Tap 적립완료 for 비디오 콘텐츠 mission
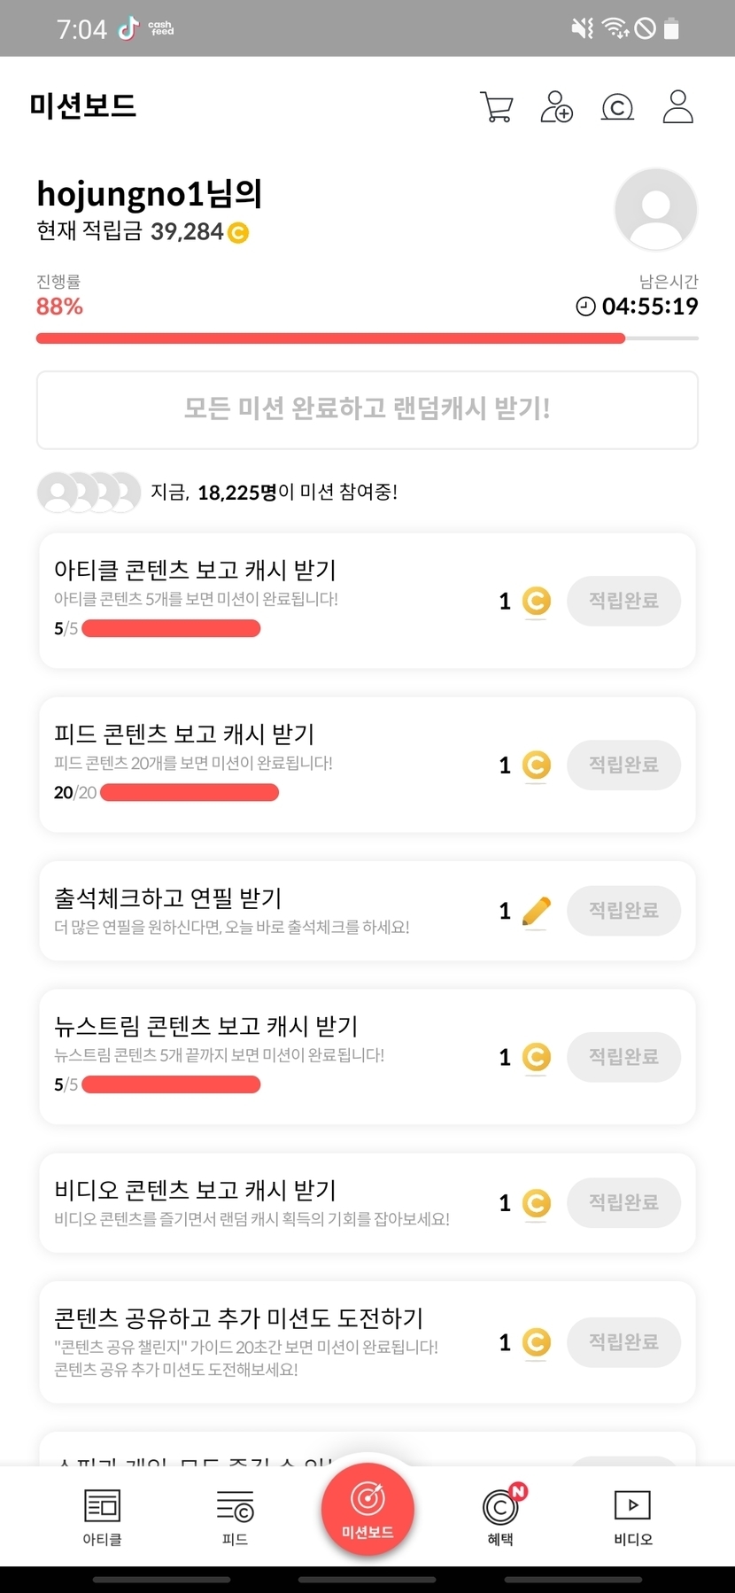735x1593 pixels. [623, 1203]
